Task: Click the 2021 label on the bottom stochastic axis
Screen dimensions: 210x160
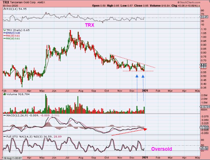Action: pos(145,158)
